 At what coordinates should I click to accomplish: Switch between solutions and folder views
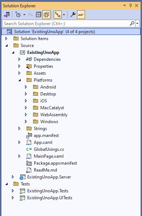pyautogui.click(x=7, y=15)
